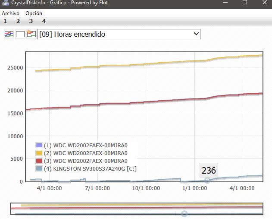Click the overview range strip below the graph
This screenshot has width=272, height=219.
click(x=137, y=209)
